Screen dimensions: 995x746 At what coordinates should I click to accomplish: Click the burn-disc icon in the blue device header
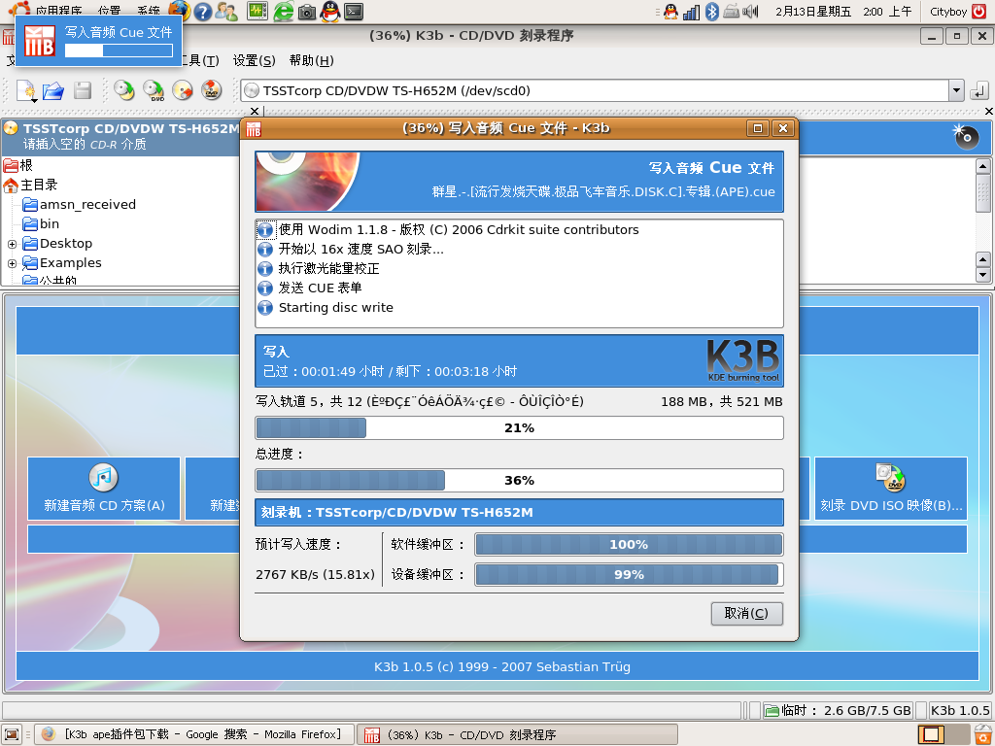pyautogui.click(x=965, y=136)
